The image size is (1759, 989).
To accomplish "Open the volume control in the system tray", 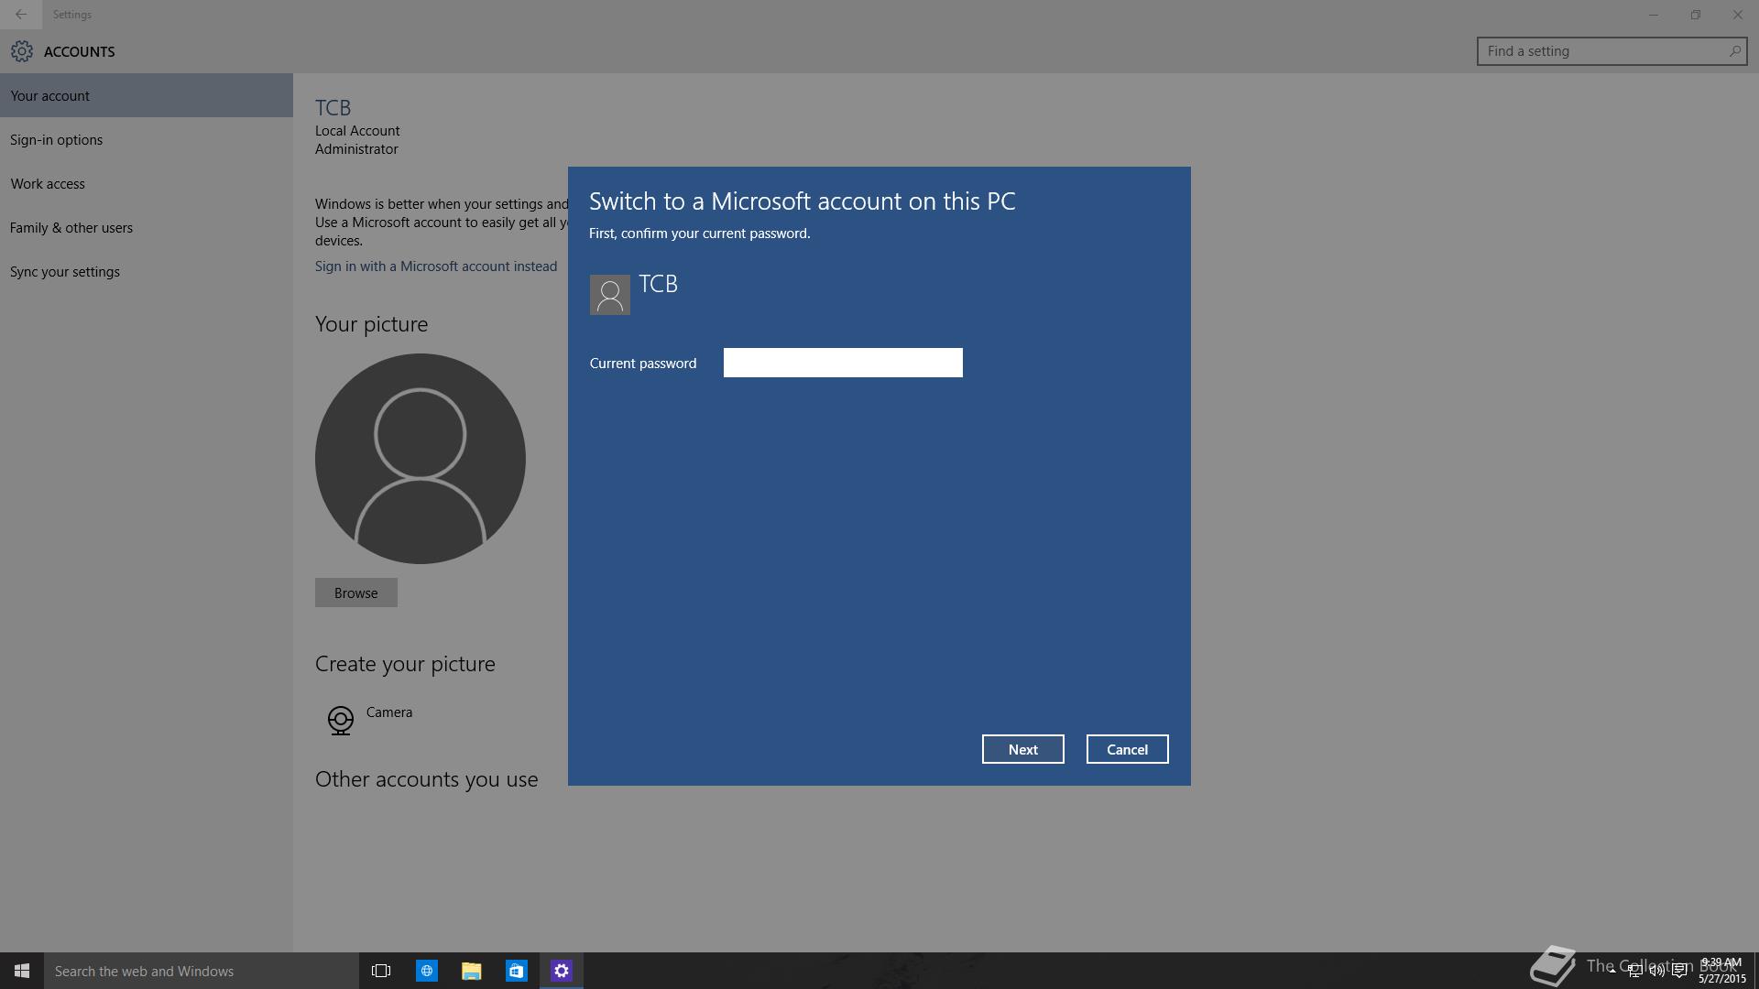I will point(1656,971).
